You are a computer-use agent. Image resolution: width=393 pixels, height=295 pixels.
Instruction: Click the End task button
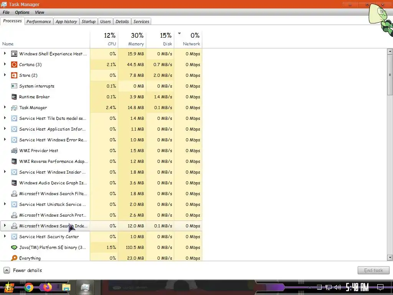click(373, 270)
